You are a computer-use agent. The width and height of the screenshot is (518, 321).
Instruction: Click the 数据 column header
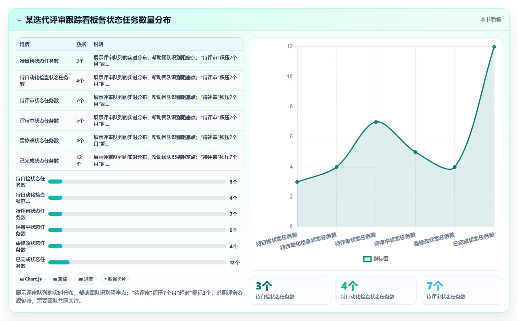[x=81, y=44]
